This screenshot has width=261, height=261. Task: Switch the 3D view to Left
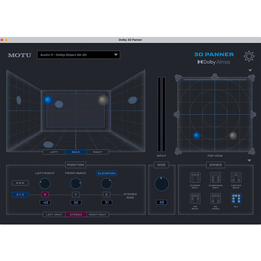tap(54, 152)
